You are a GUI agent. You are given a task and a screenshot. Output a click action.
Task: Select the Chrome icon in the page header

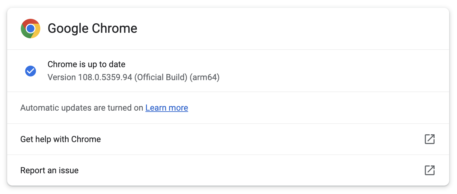31,28
